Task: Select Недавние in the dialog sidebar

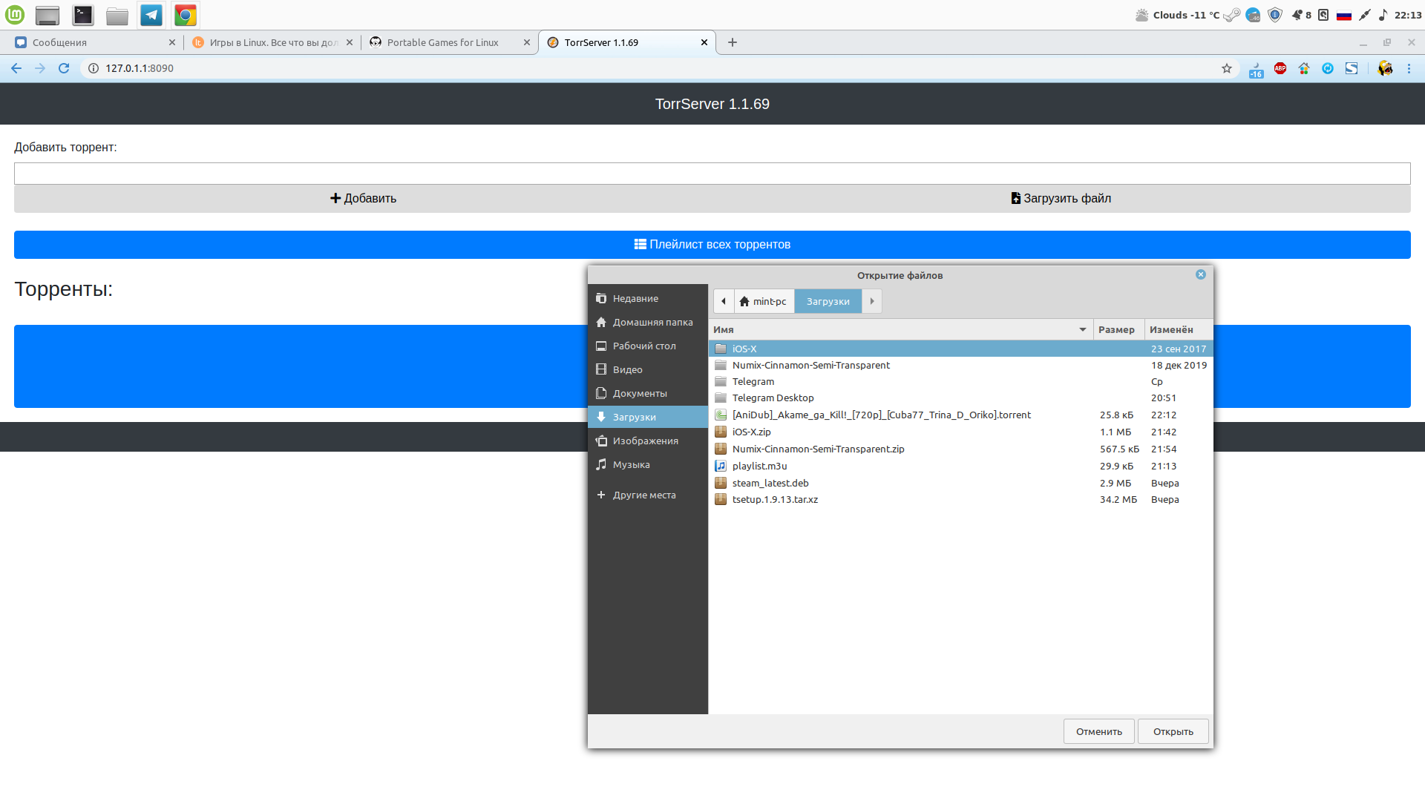Action: click(x=648, y=298)
